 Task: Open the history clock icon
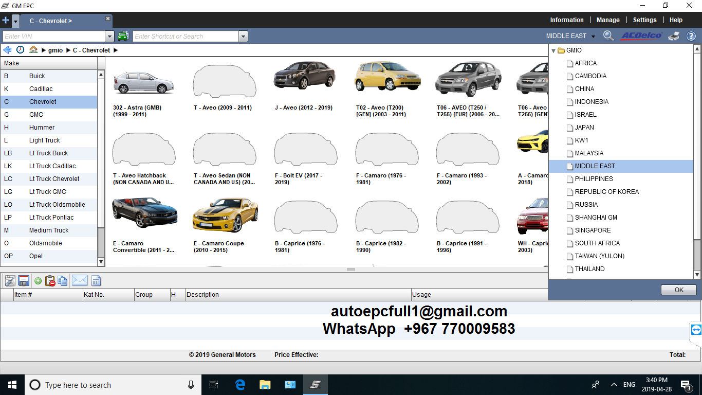tap(21, 50)
